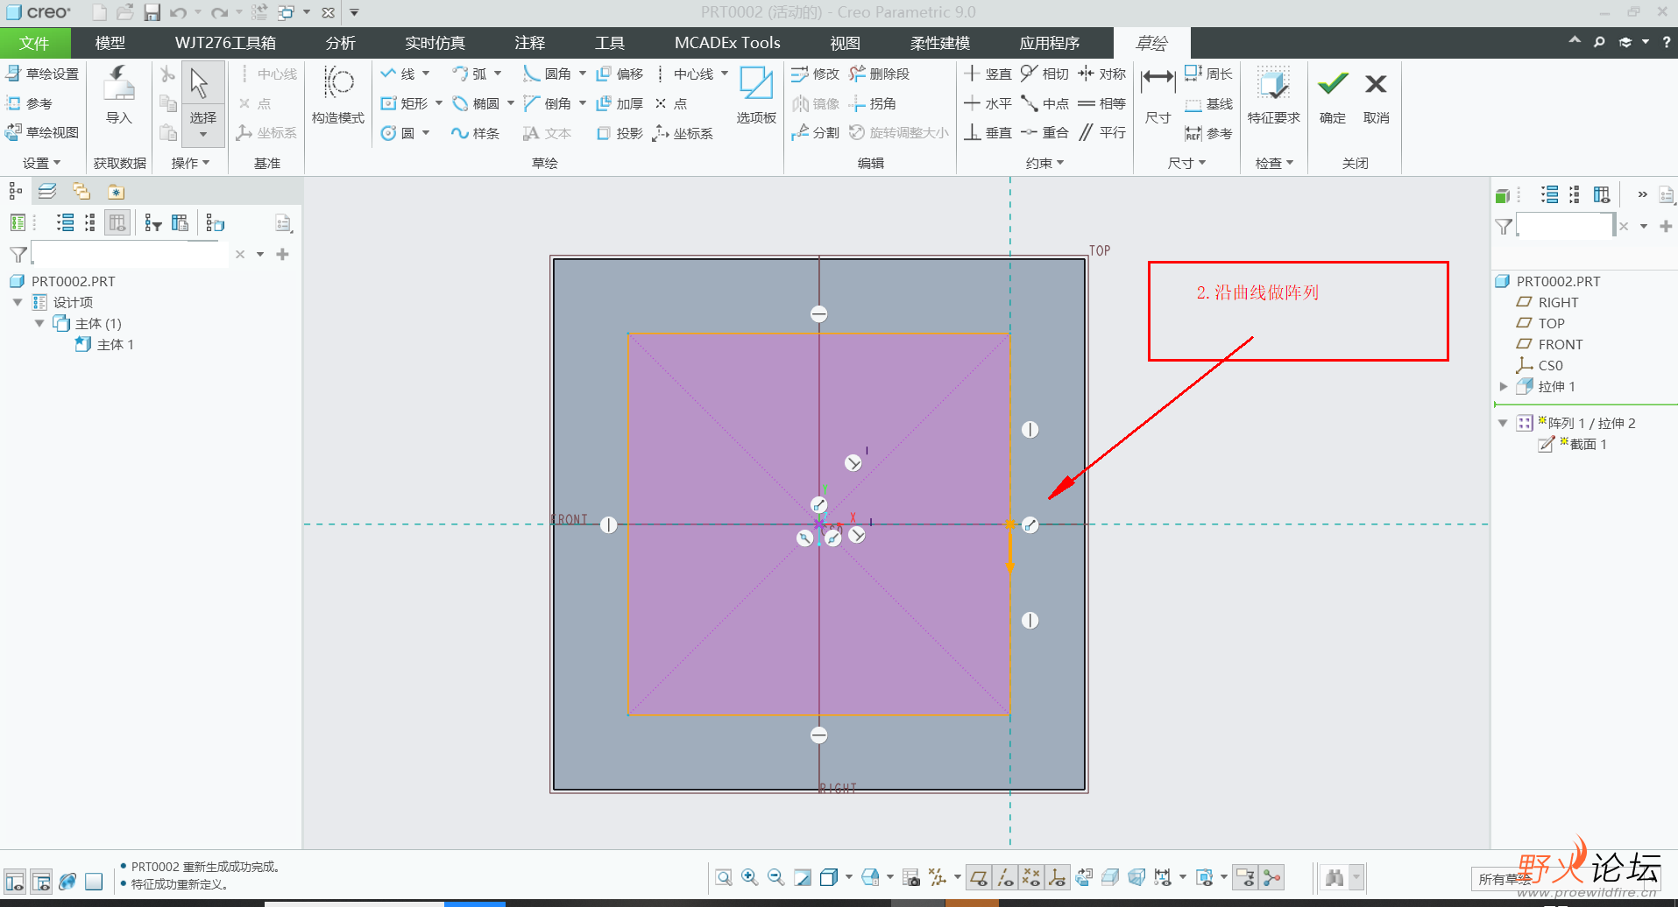Viewport: 1678px width, 907px height.
Task: Collapse the 设计项 tree node
Action: [18, 302]
